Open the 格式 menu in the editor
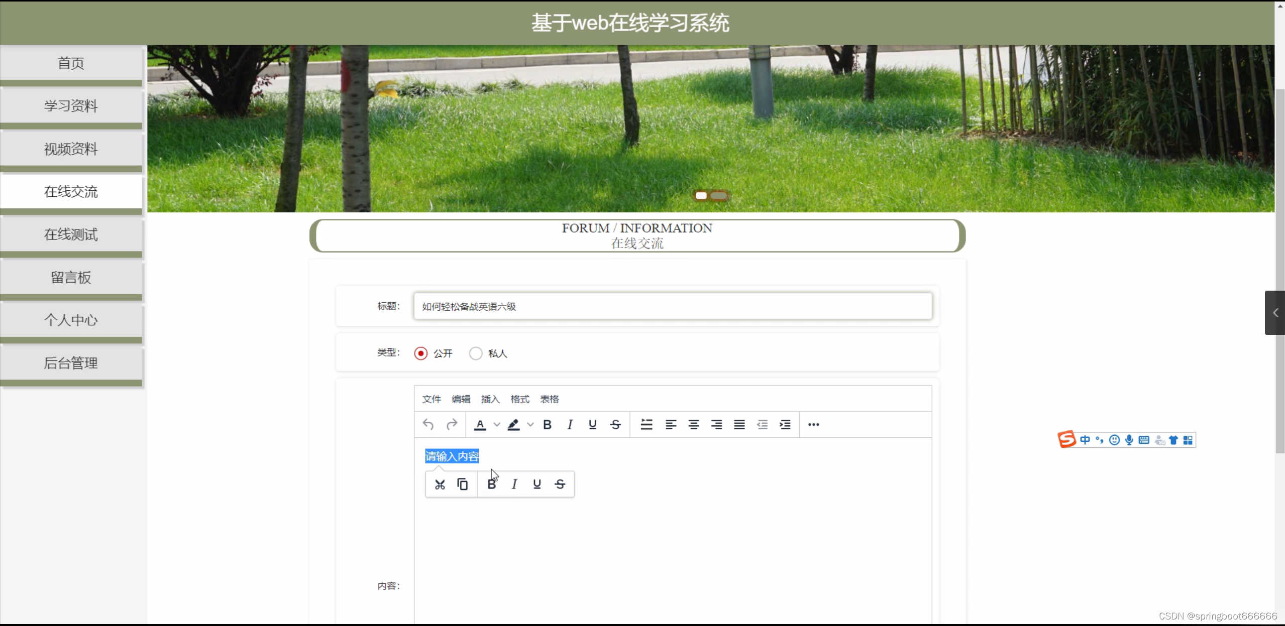Image resolution: width=1285 pixels, height=626 pixels. (x=520, y=399)
